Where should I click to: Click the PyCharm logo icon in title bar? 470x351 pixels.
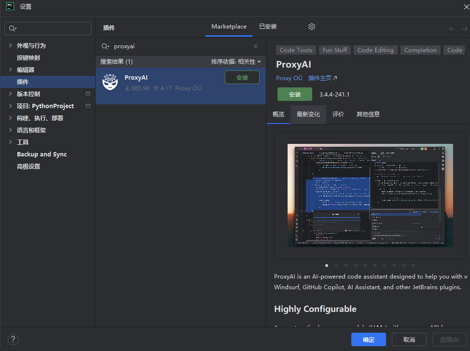tap(10, 6)
